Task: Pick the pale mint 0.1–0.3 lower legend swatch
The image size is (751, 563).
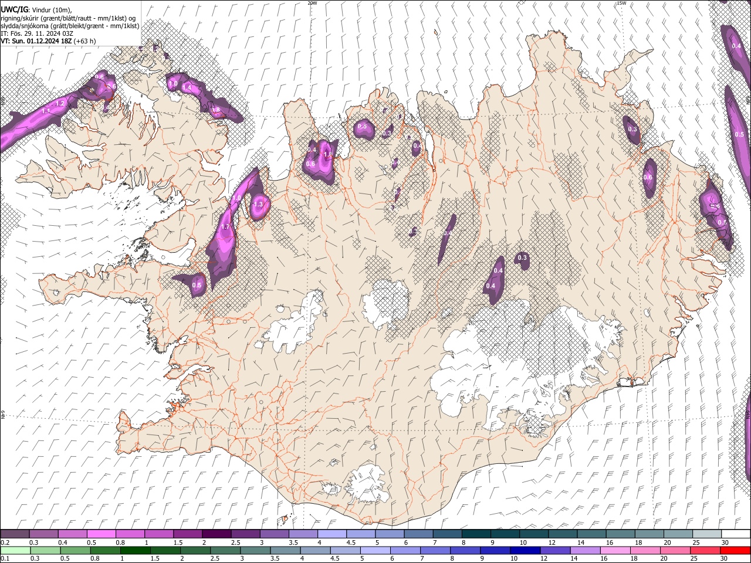Action: click(15, 550)
